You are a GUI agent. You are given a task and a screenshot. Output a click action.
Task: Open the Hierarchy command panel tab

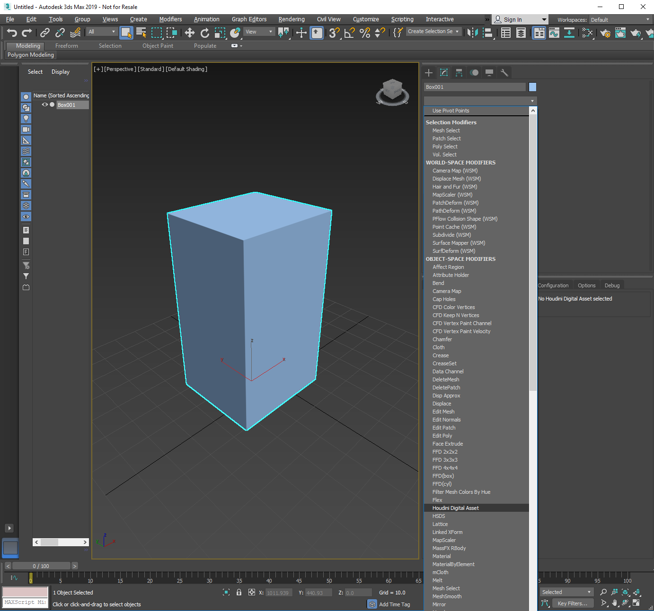point(459,73)
